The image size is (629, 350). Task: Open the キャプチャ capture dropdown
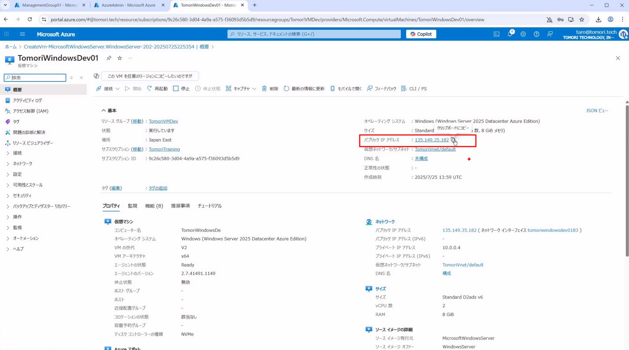point(241,89)
